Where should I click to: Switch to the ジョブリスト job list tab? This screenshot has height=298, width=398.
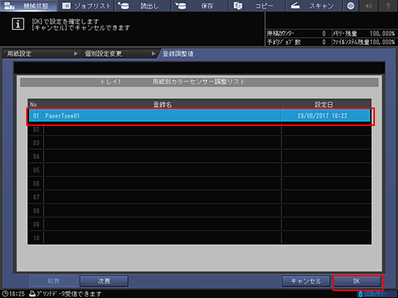point(85,5)
